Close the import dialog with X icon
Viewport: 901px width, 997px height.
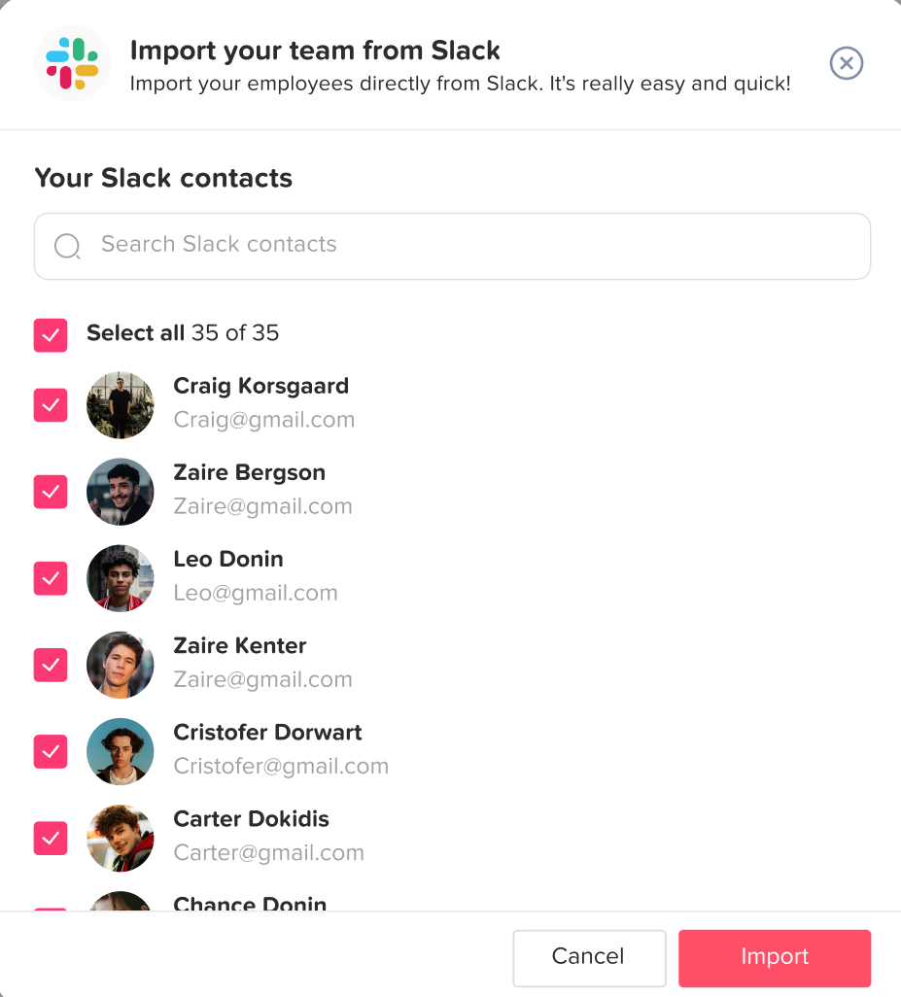(847, 63)
